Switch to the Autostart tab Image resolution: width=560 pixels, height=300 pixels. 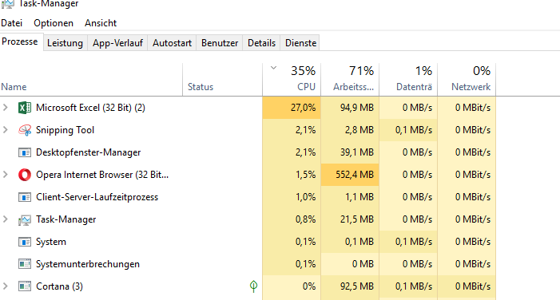[x=172, y=43]
